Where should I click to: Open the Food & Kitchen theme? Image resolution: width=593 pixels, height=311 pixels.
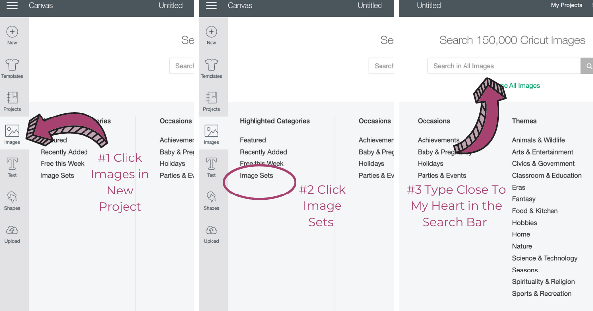tap(535, 211)
